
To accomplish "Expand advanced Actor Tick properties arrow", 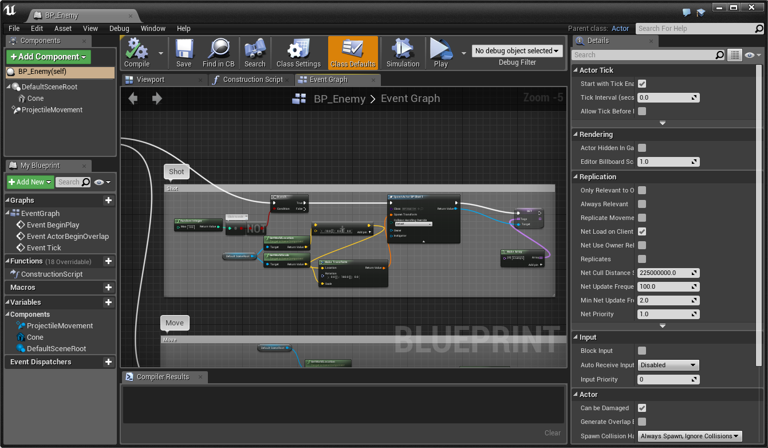I will coord(663,123).
